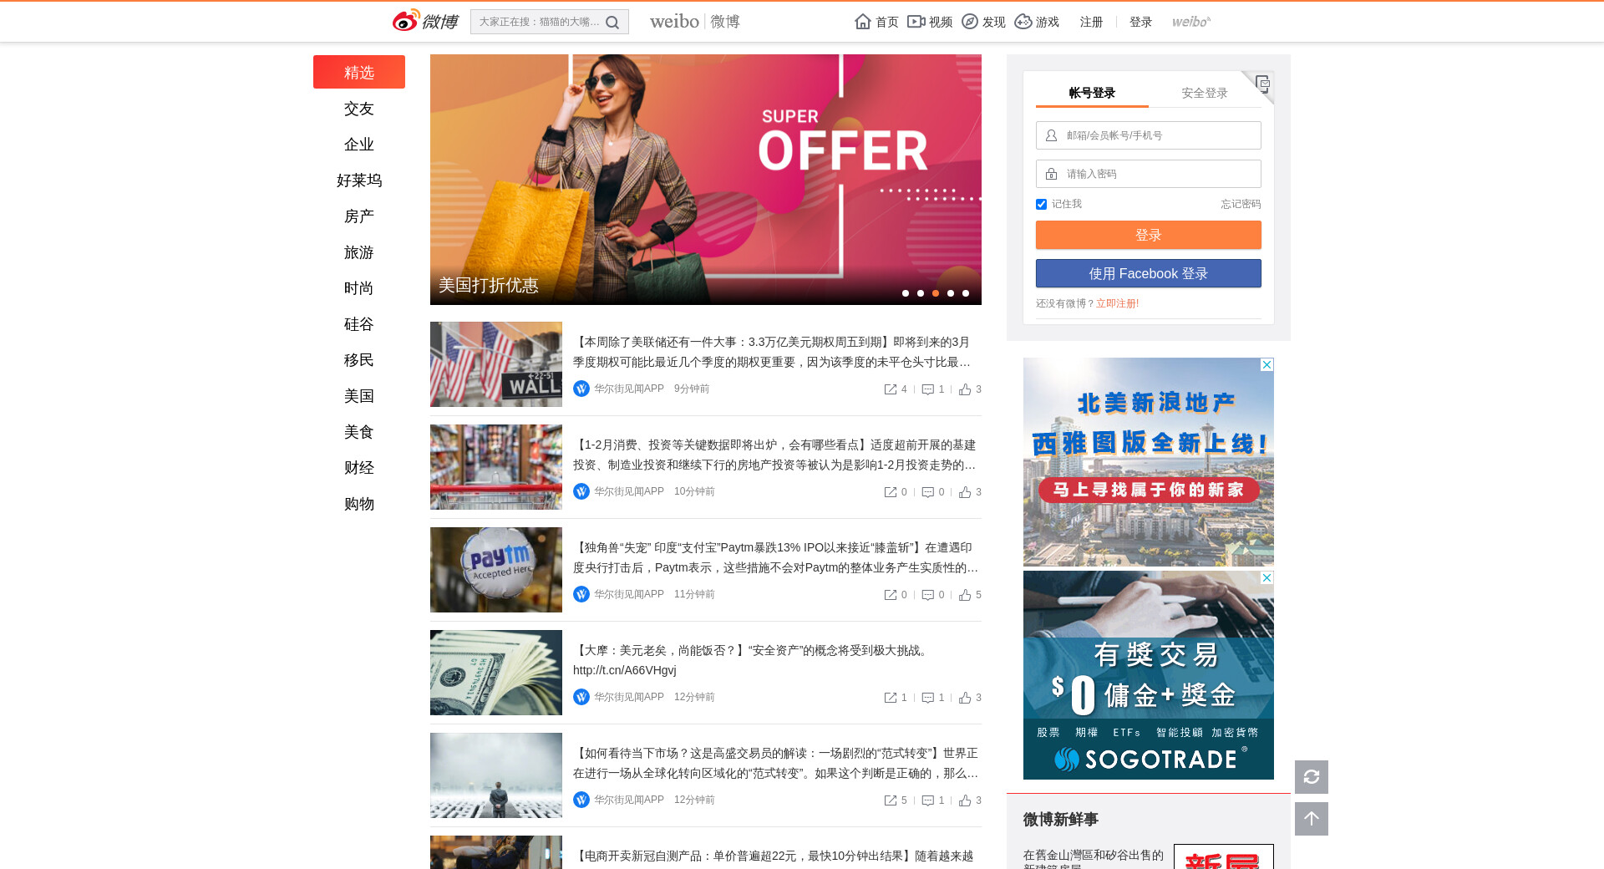Switch to the 帐号登录 tab
The width and height of the screenshot is (1604, 869).
click(x=1092, y=93)
